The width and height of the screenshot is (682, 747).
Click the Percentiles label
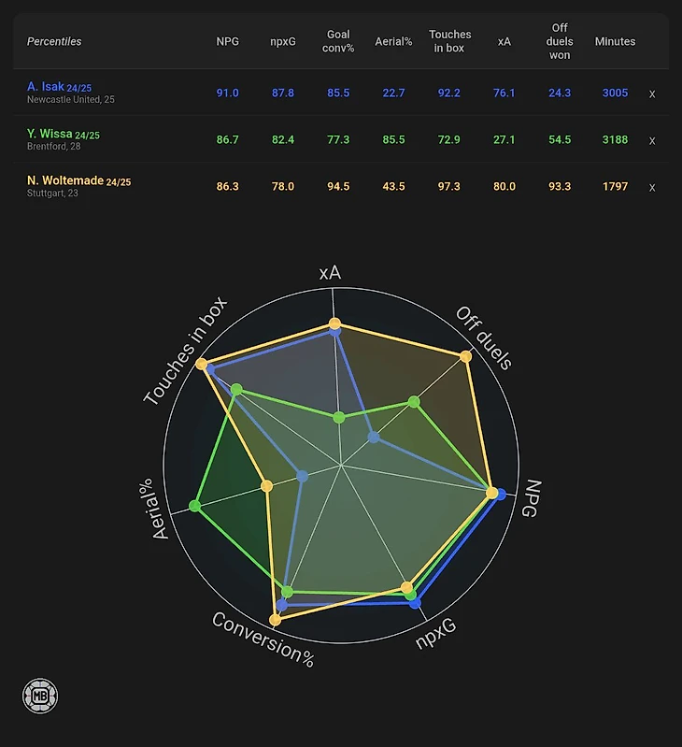[x=54, y=41]
